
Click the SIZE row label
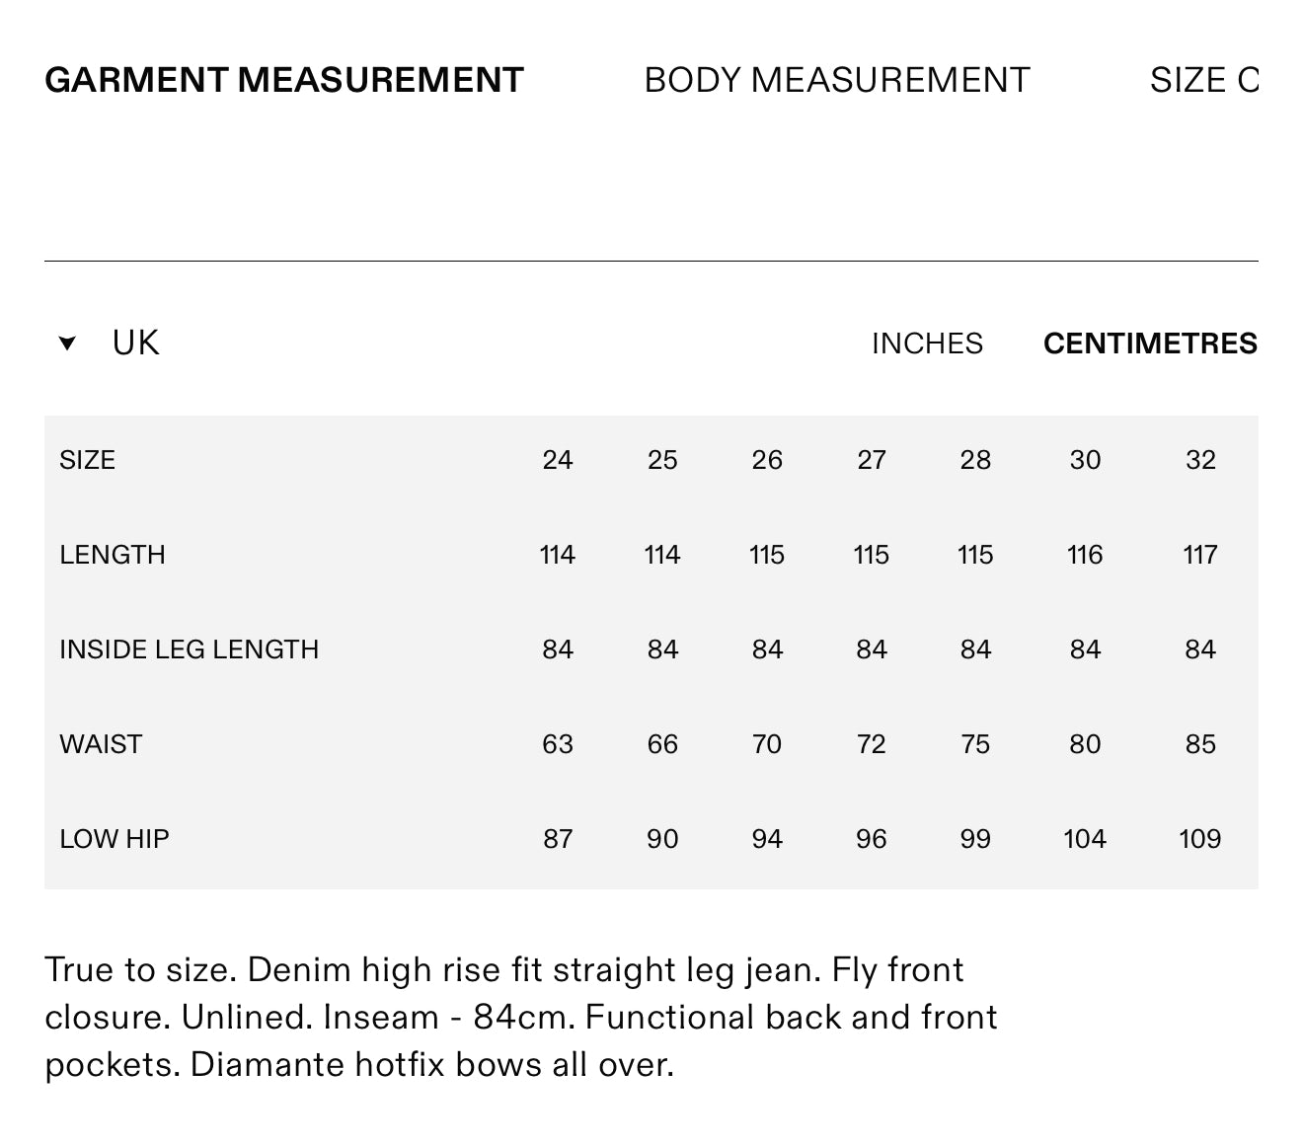(x=88, y=460)
